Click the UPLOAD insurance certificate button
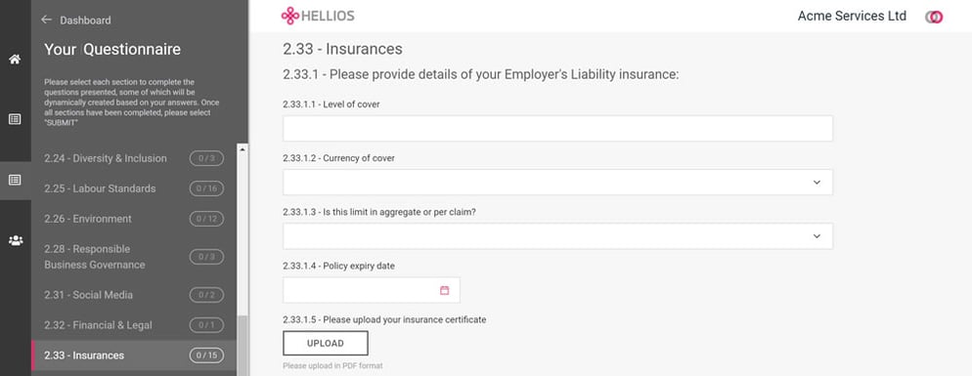Image resolution: width=972 pixels, height=376 pixels. tap(326, 343)
